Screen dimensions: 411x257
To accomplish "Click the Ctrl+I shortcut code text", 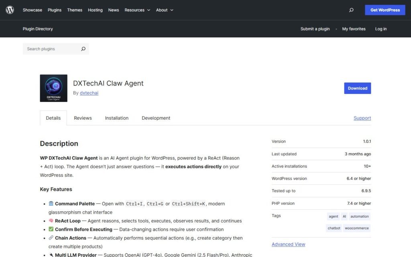I will point(134,204).
